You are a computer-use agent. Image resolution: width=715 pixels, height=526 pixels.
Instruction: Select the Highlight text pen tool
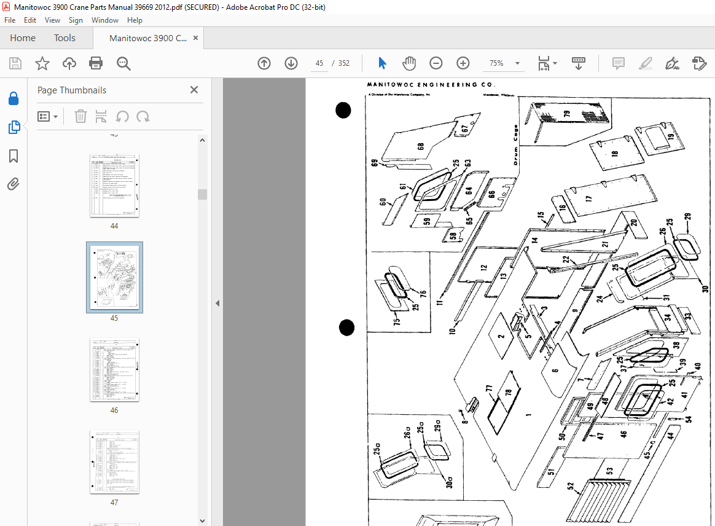click(x=645, y=63)
